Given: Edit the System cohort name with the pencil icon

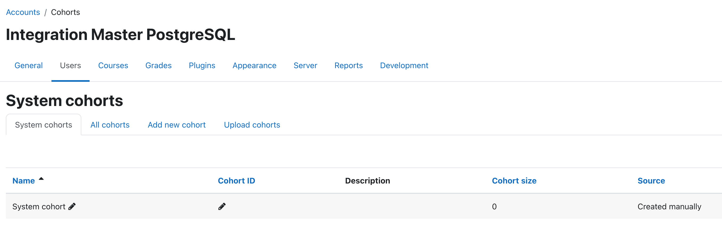Looking at the screenshot, I should (x=72, y=206).
